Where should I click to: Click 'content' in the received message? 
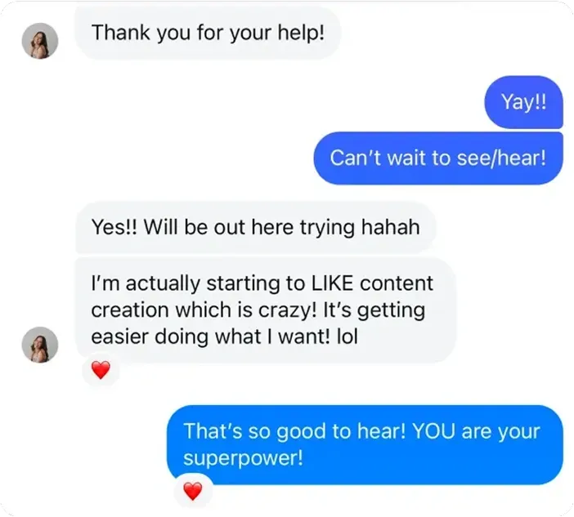397,283
